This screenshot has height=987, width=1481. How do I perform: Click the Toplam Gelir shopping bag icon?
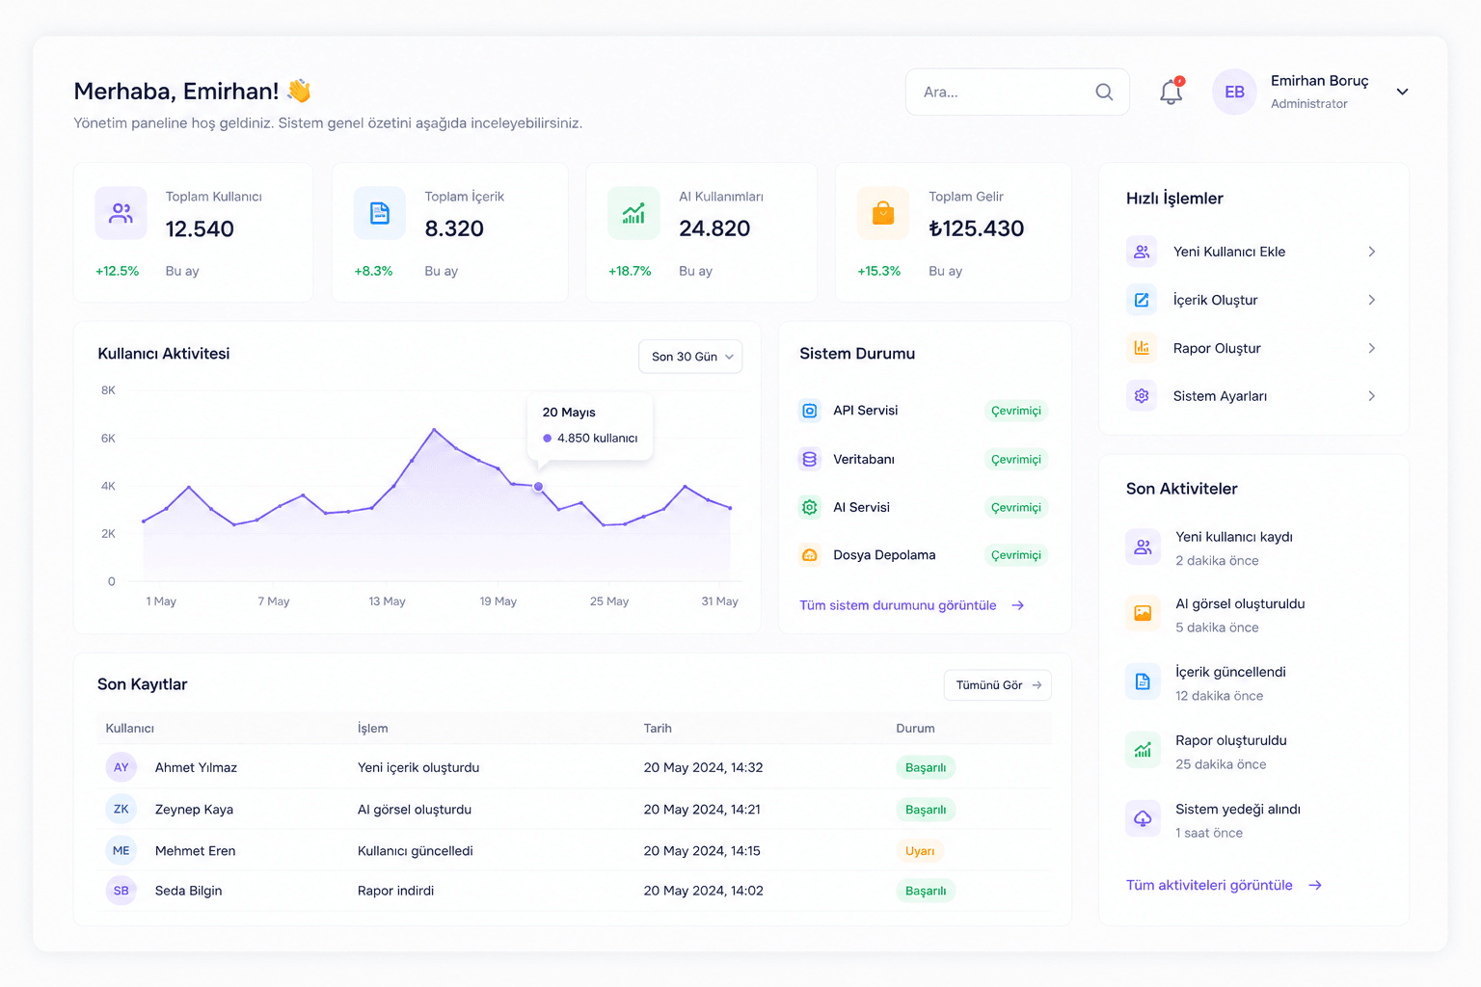(883, 213)
